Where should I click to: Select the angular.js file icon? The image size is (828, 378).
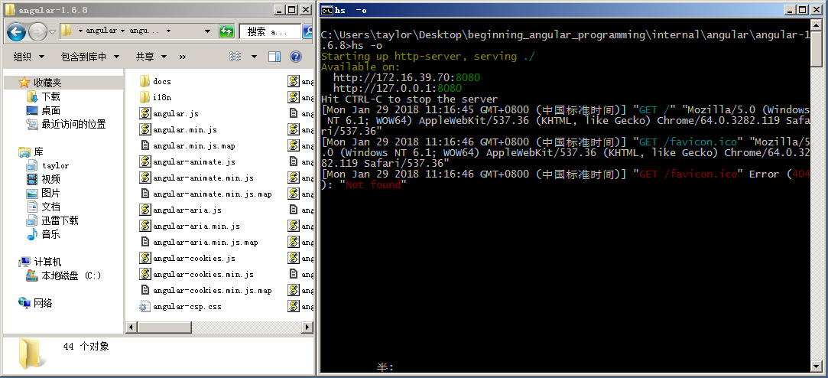144,113
